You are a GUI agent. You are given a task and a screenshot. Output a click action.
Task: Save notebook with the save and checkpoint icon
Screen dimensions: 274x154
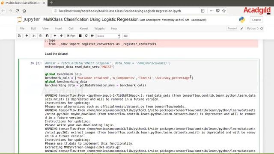coord(19,36)
